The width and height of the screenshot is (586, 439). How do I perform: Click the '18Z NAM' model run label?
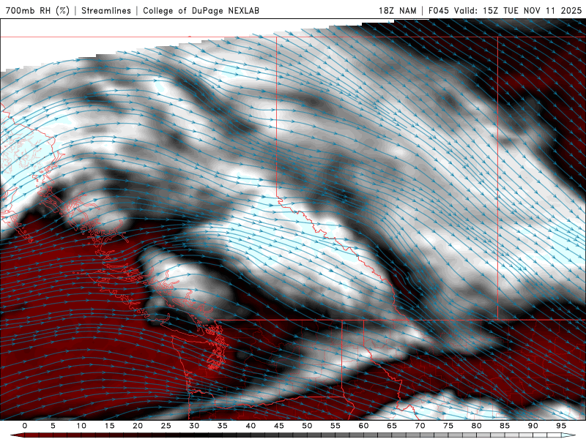pos(398,10)
